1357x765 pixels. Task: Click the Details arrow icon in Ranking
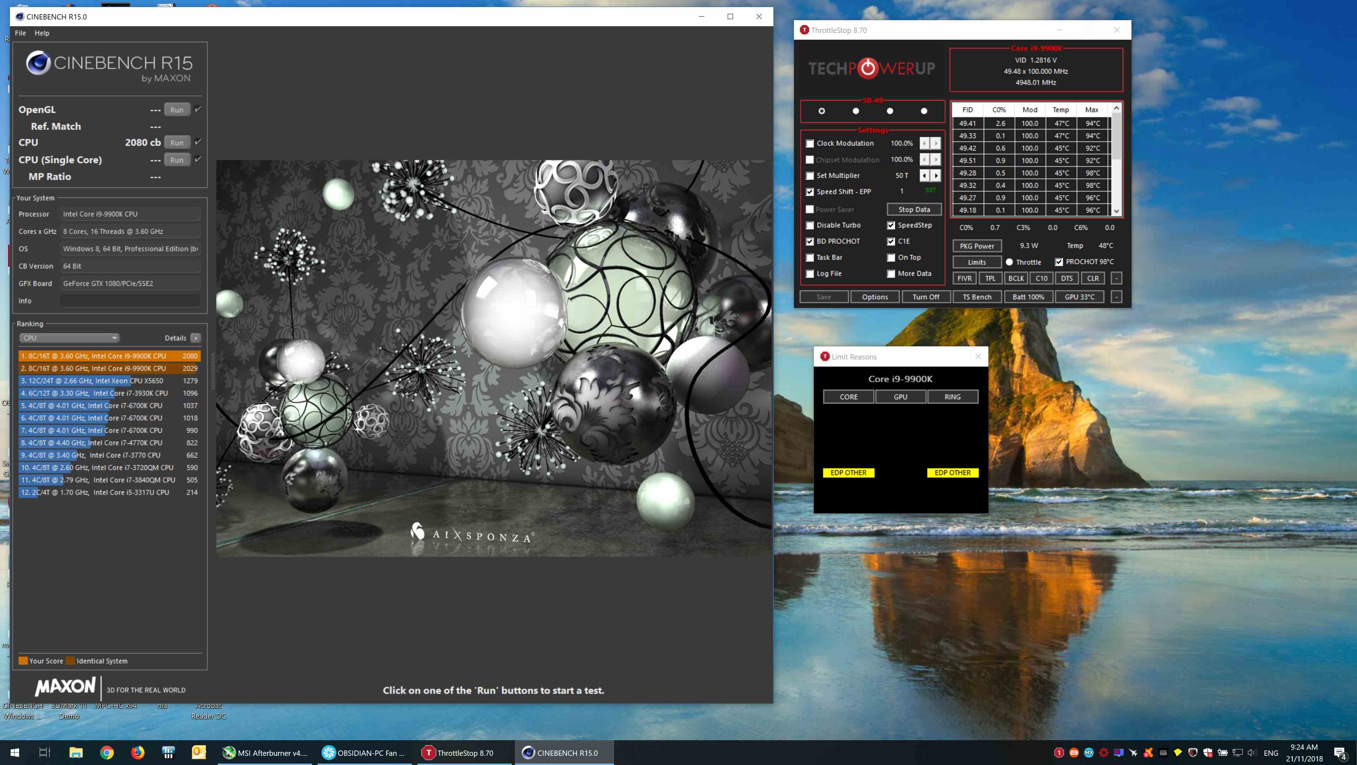point(195,338)
